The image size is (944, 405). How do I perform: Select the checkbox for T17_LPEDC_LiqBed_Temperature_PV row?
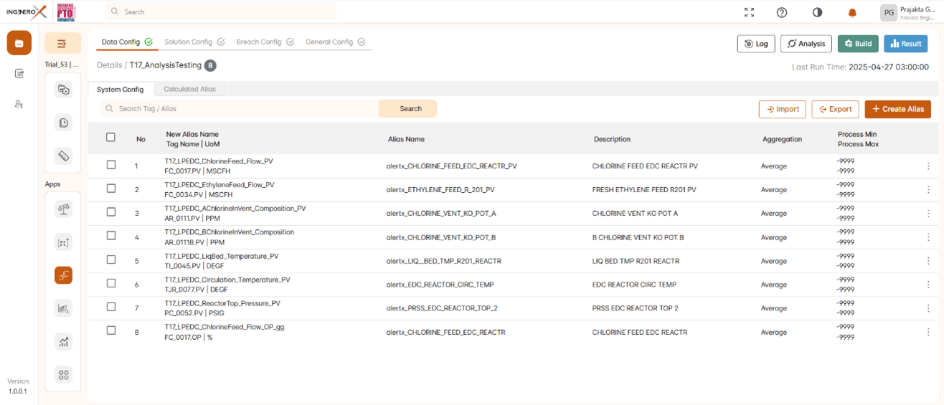click(x=110, y=259)
